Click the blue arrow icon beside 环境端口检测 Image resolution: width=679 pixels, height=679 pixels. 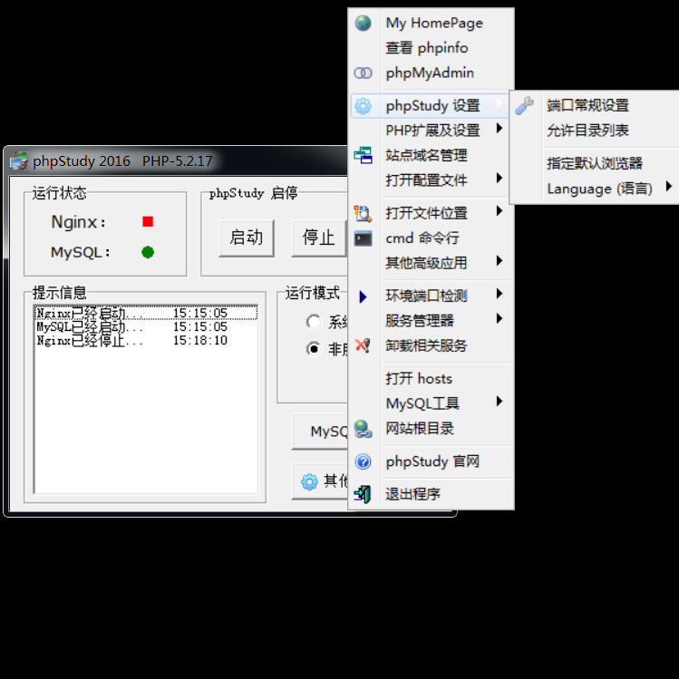coord(363,296)
